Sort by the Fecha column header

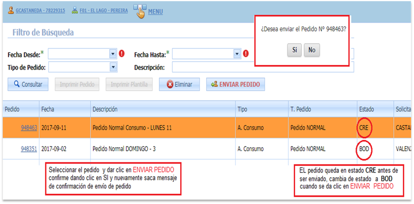(65, 109)
